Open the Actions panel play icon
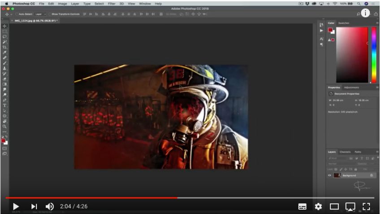Screen dimensions: 381x214 (321, 31)
